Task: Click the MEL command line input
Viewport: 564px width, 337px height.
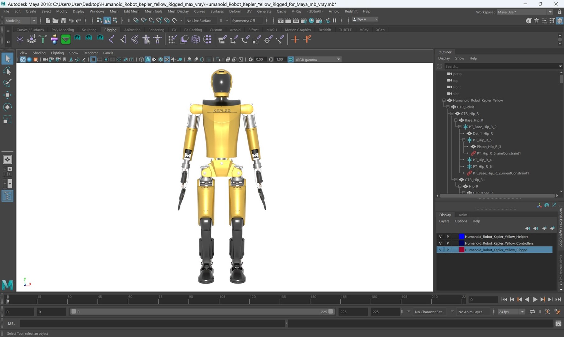Action: click(152, 324)
